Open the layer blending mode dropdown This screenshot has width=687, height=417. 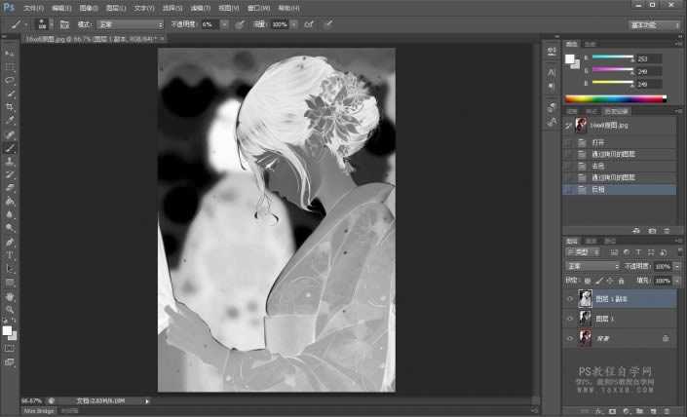(592, 266)
